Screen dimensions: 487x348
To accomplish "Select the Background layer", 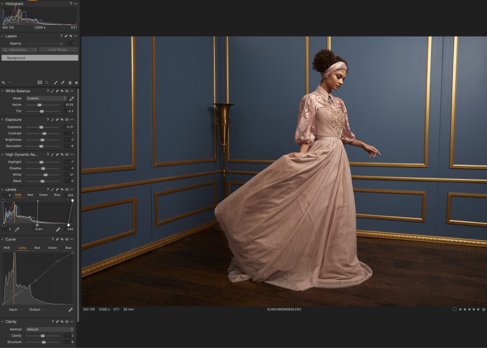I will (x=39, y=58).
